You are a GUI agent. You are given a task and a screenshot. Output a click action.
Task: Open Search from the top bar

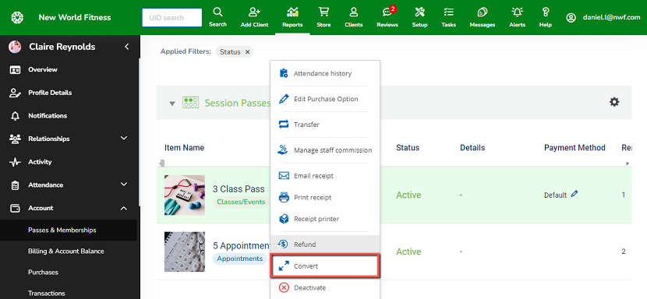tap(217, 17)
